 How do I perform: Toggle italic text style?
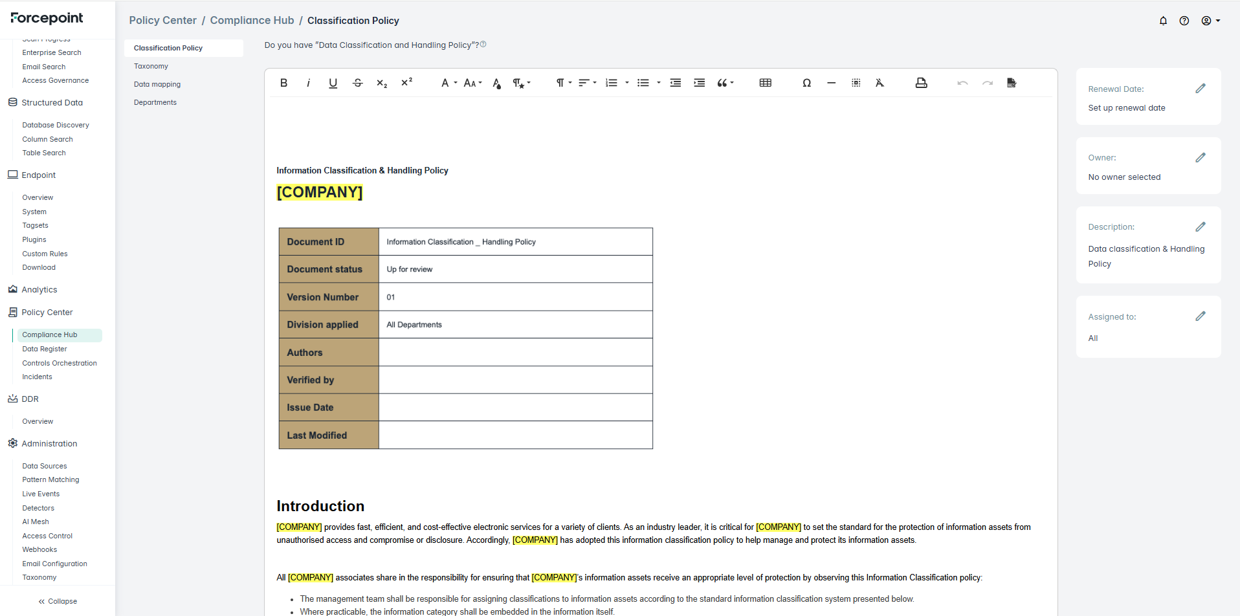coord(308,83)
